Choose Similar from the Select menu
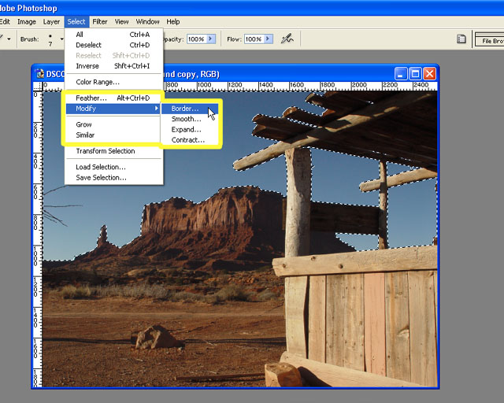 coord(113,135)
